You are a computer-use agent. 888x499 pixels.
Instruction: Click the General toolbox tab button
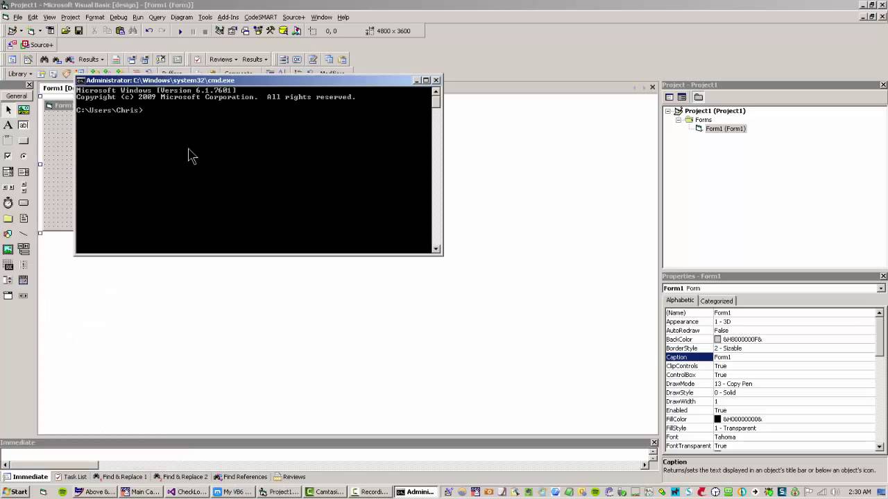coord(17,96)
